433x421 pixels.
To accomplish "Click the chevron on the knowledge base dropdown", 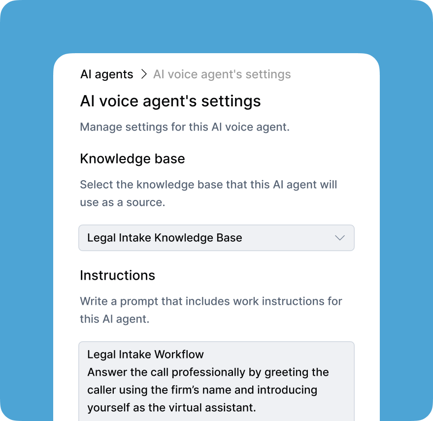I will click(339, 238).
